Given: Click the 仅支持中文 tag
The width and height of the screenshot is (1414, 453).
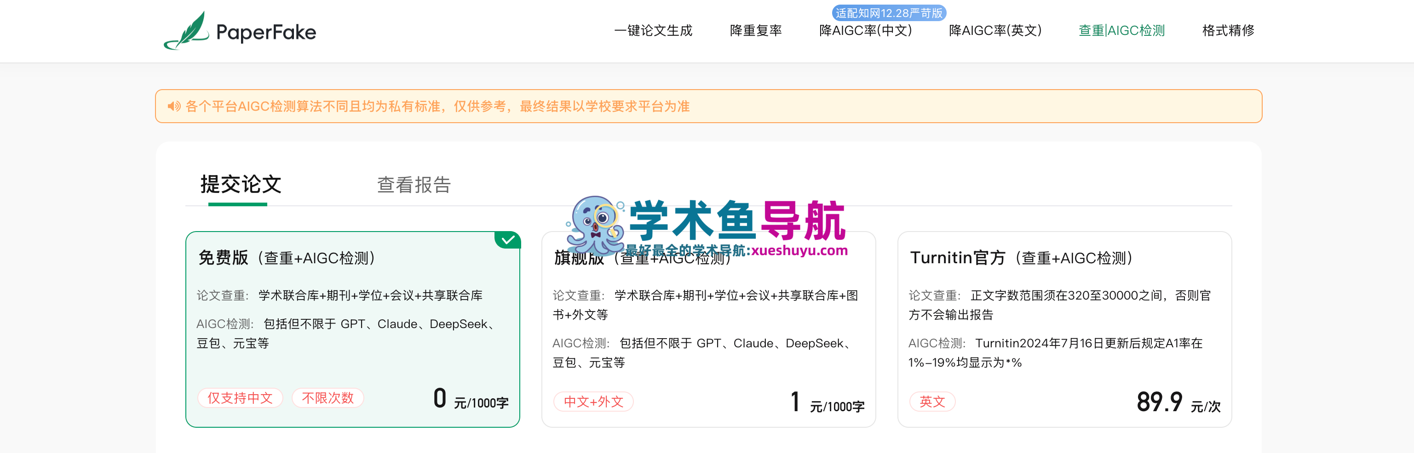Looking at the screenshot, I should click(240, 397).
